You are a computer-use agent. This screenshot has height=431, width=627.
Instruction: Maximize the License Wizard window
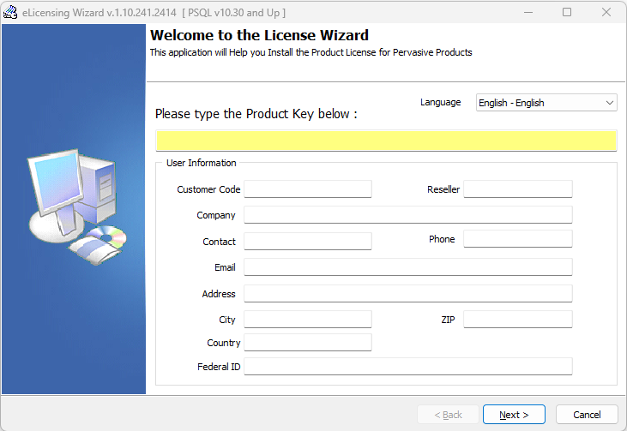point(567,12)
